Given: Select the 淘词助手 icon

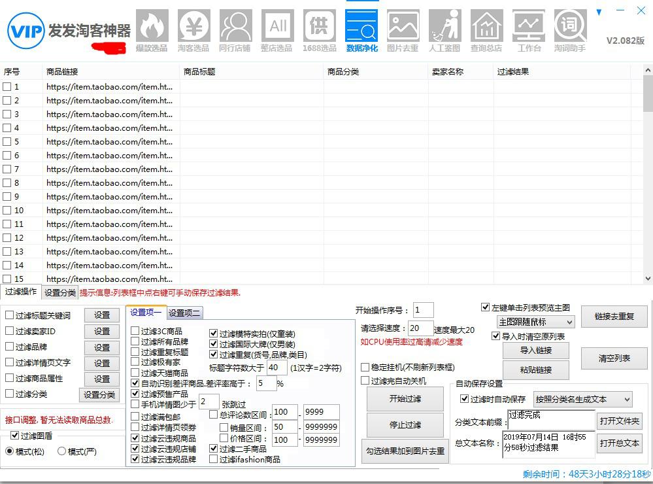Looking at the screenshot, I should [570, 26].
